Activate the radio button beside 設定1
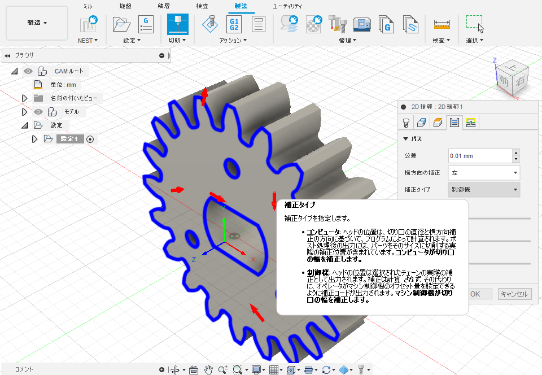The height and width of the screenshot is (375, 542). 90,139
